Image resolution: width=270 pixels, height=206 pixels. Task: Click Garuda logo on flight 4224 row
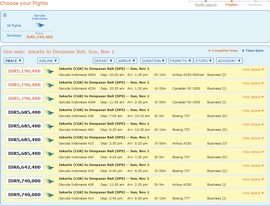49,85
